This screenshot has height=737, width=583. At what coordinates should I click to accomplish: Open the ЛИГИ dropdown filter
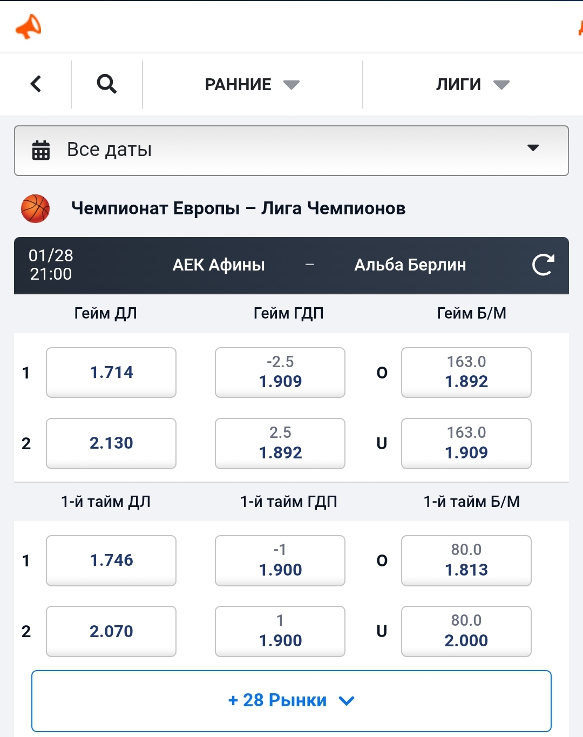pos(472,85)
